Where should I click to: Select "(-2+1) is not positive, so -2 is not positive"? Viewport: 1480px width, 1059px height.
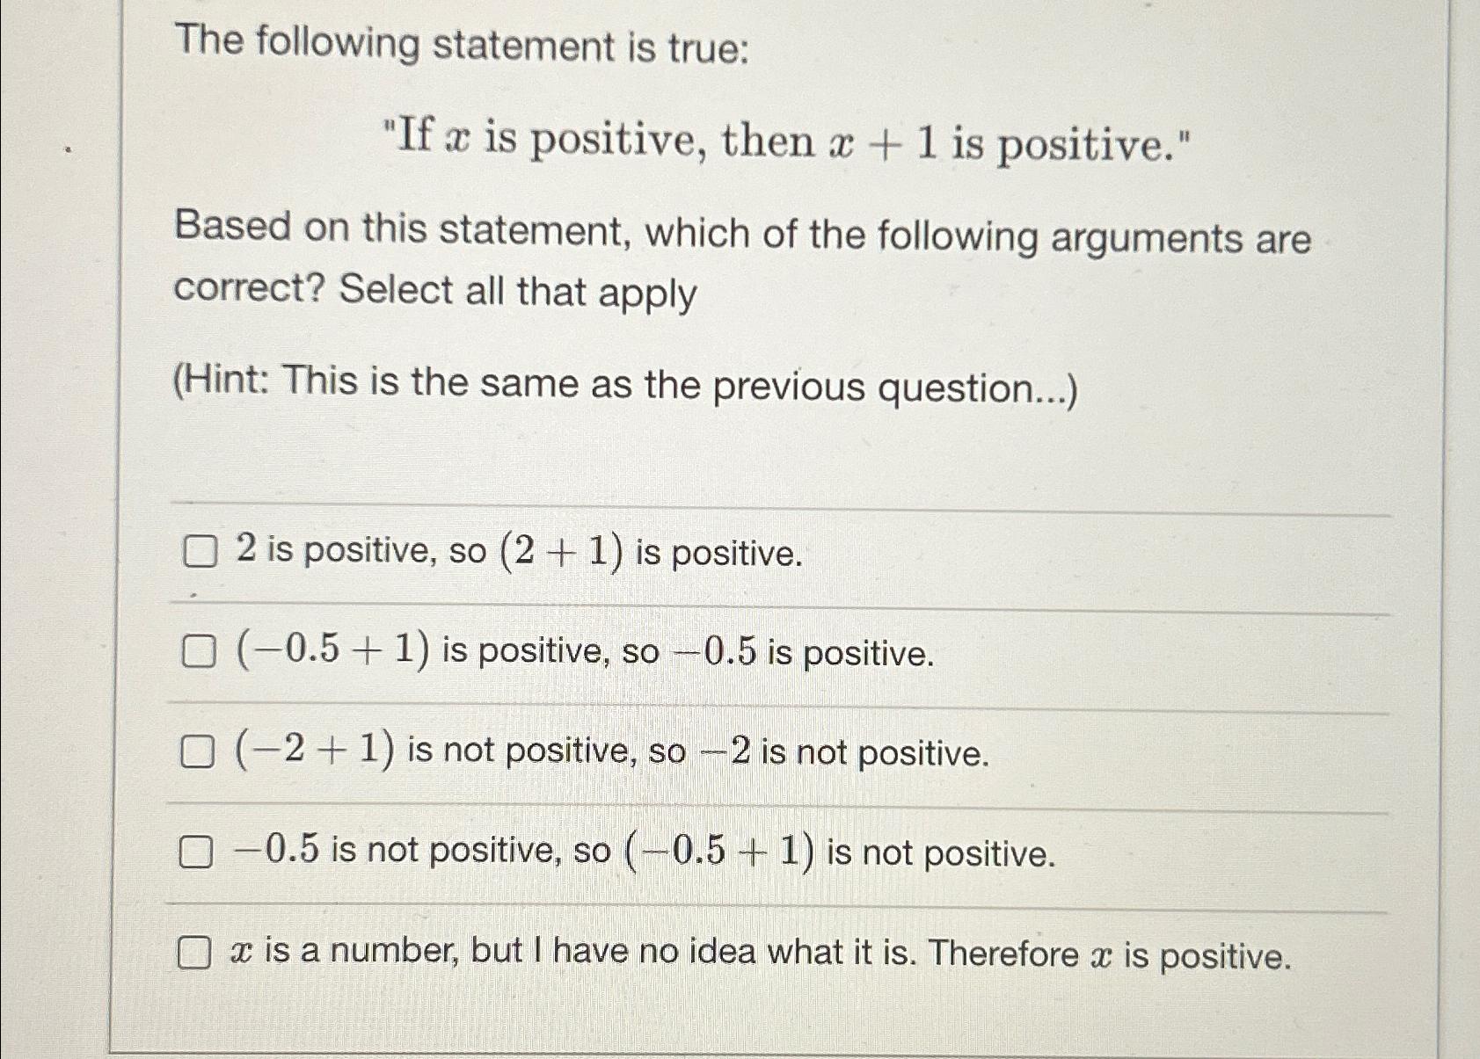[x=199, y=751]
